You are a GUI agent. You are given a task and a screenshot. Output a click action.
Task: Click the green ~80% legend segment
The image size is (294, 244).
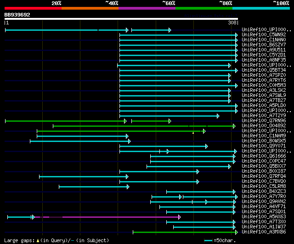pyautogui.click(x=204, y=8)
